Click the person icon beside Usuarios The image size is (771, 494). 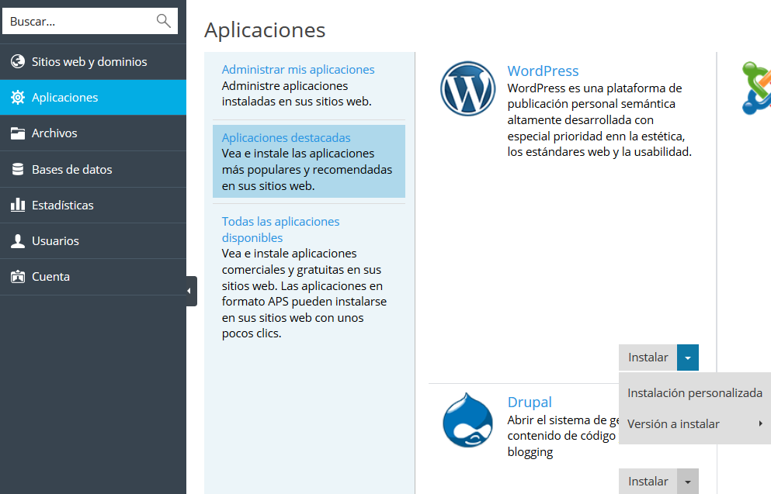tap(17, 240)
